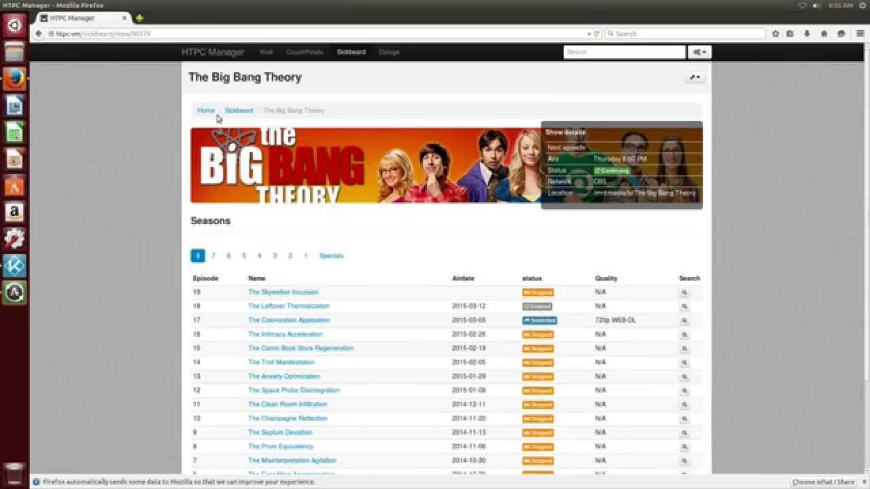Open a new Firefox tab
Image resolution: width=870 pixels, height=489 pixels.
[x=139, y=18]
